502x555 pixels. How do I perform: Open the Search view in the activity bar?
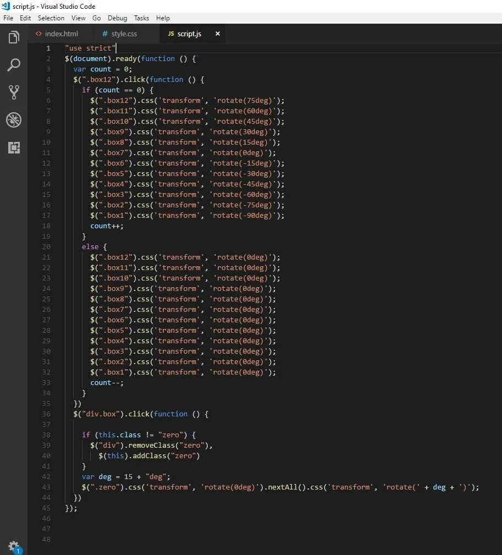pyautogui.click(x=14, y=65)
